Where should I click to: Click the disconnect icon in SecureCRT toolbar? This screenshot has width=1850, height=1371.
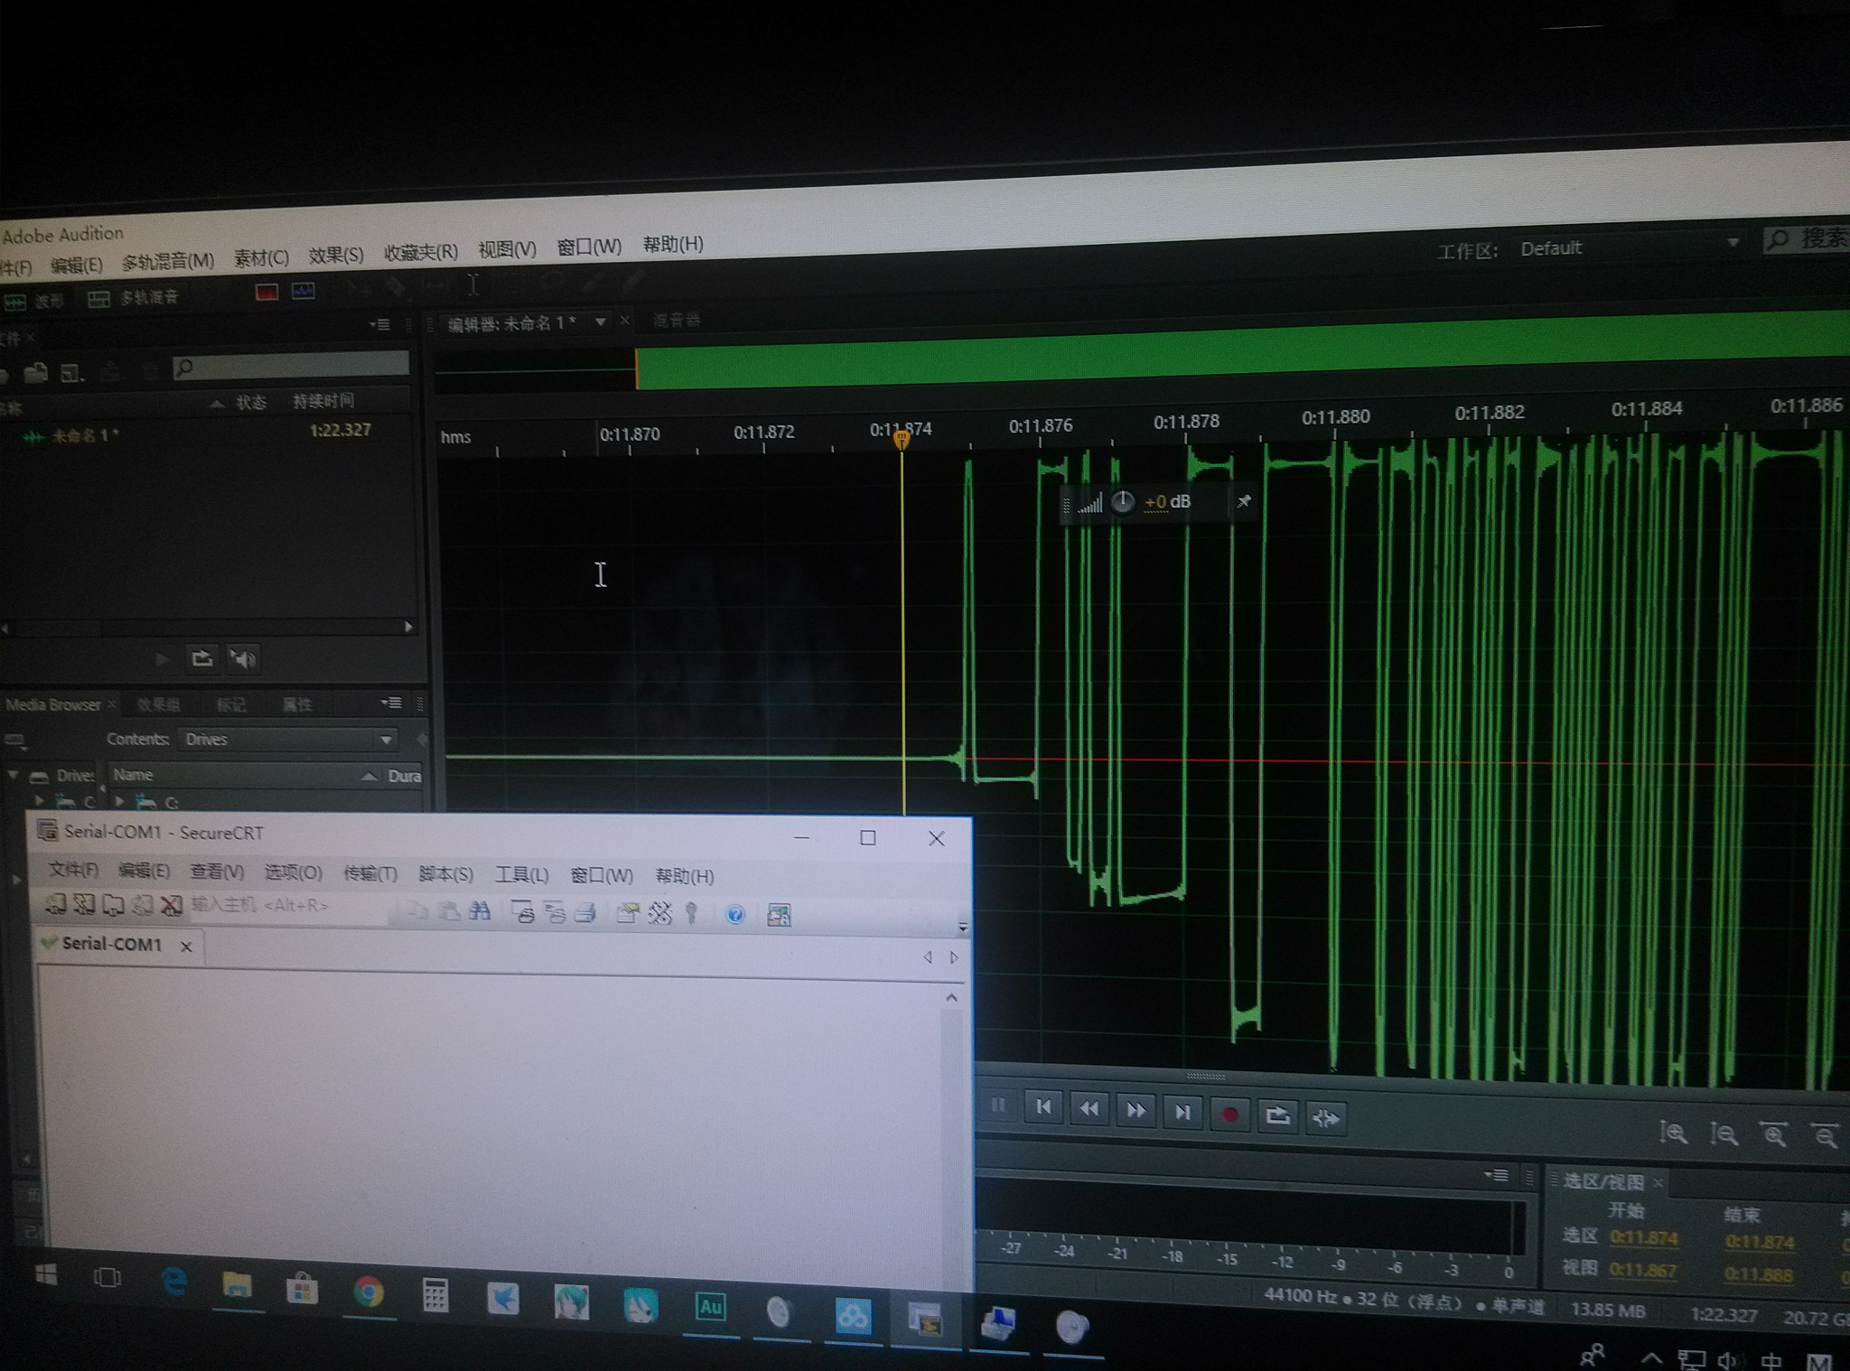point(171,905)
